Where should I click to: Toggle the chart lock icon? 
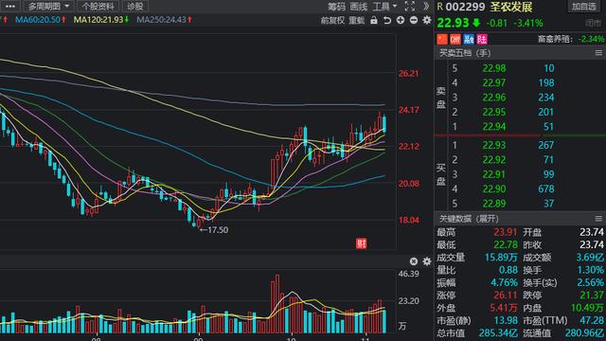[374, 20]
